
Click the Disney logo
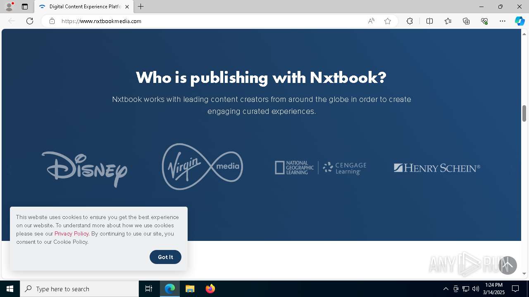coord(84,169)
